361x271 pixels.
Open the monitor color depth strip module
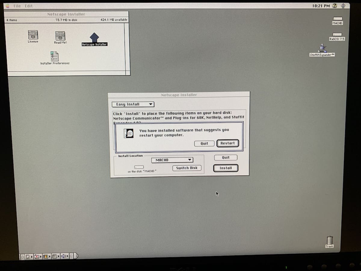pyautogui.click(x=47, y=257)
